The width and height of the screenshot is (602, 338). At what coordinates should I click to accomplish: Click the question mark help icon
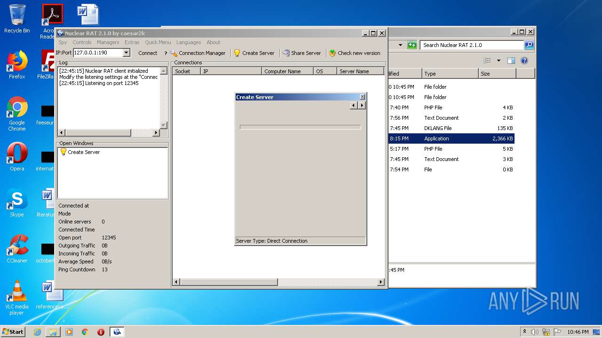166,53
